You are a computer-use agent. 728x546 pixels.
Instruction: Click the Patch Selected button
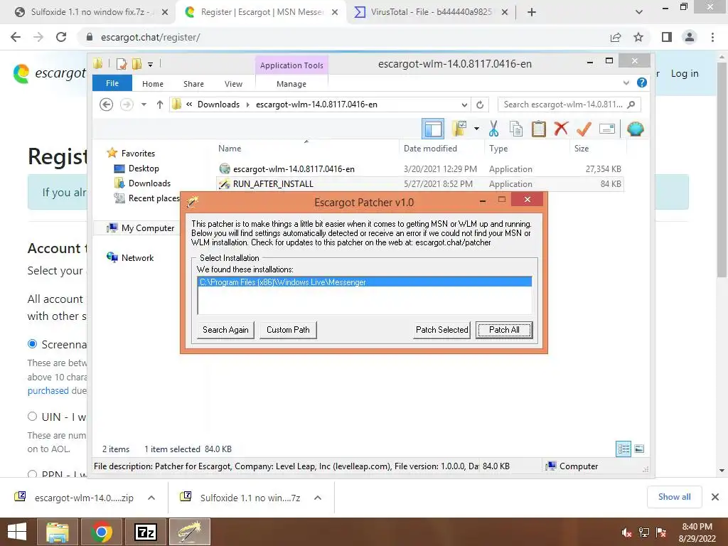(441, 330)
